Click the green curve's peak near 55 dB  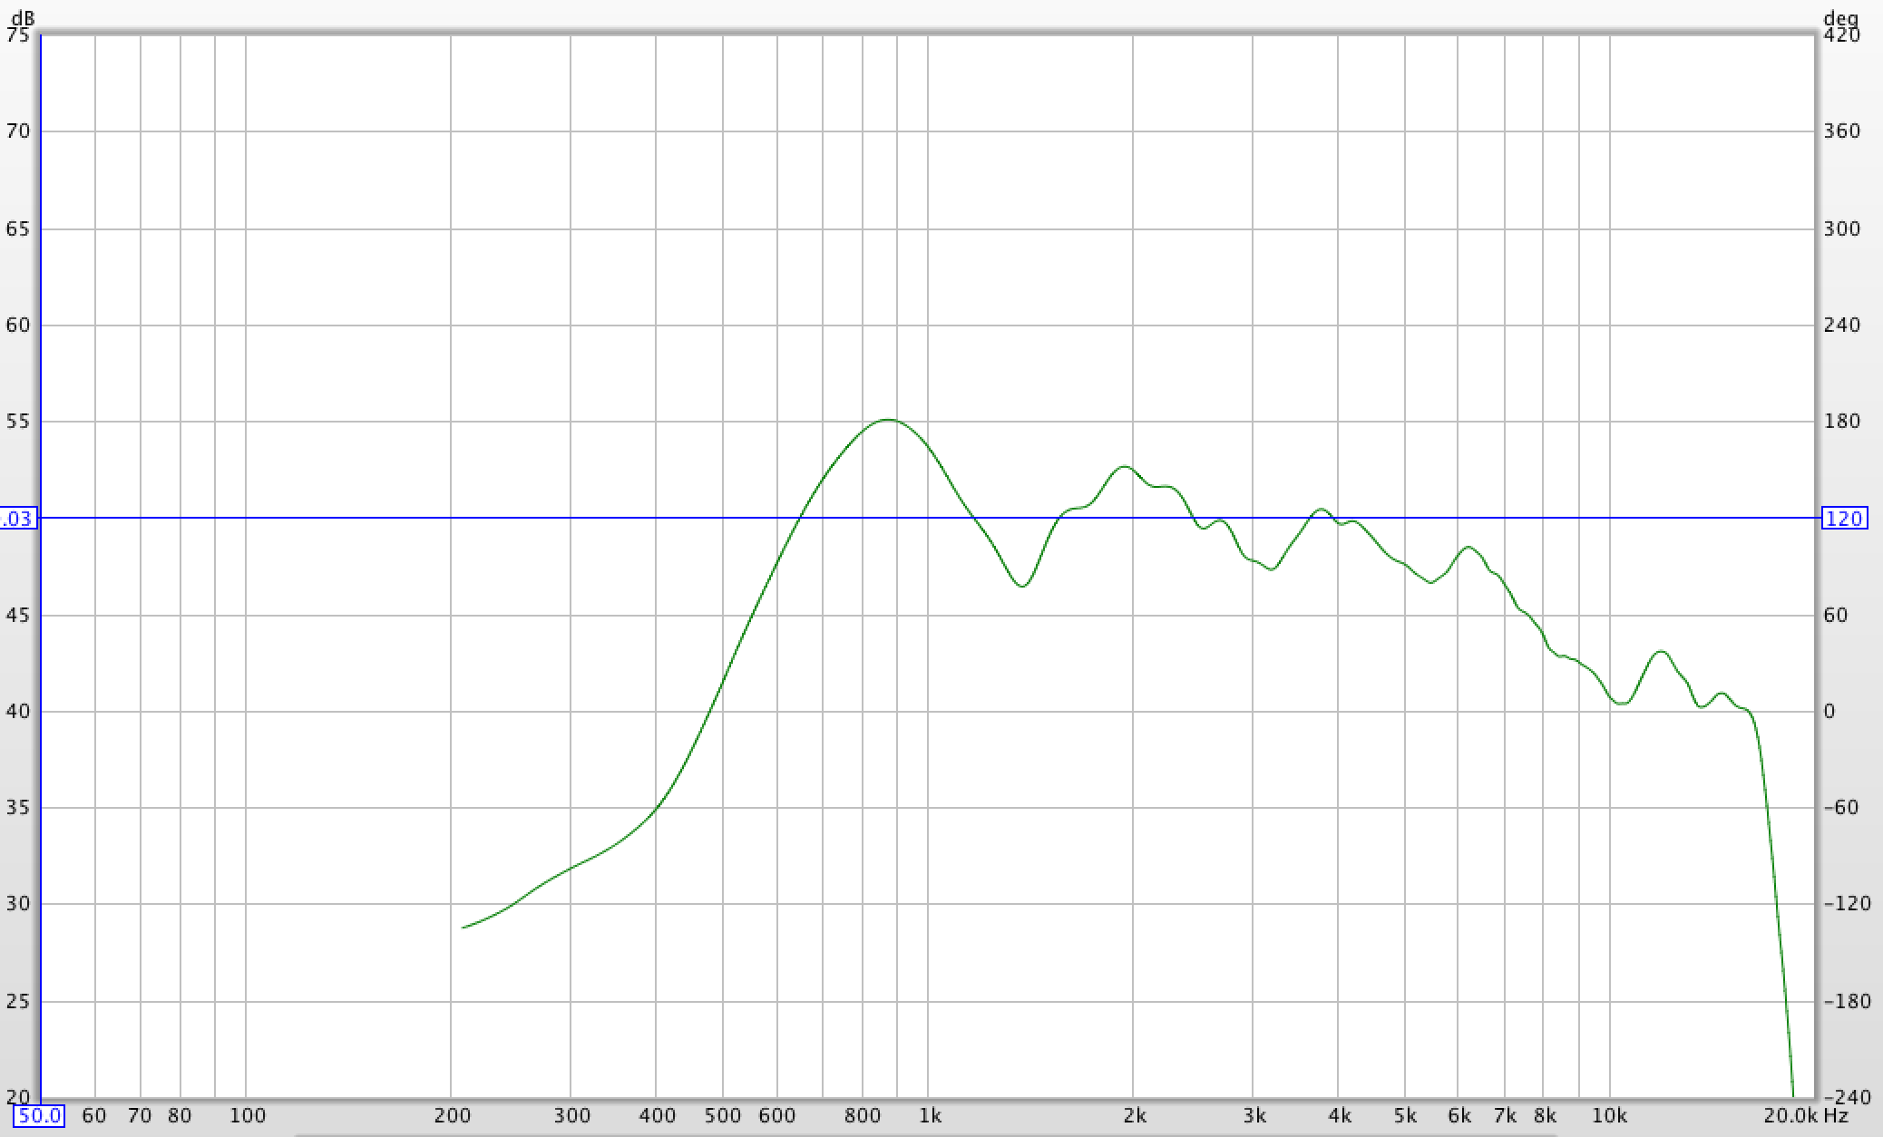(887, 420)
